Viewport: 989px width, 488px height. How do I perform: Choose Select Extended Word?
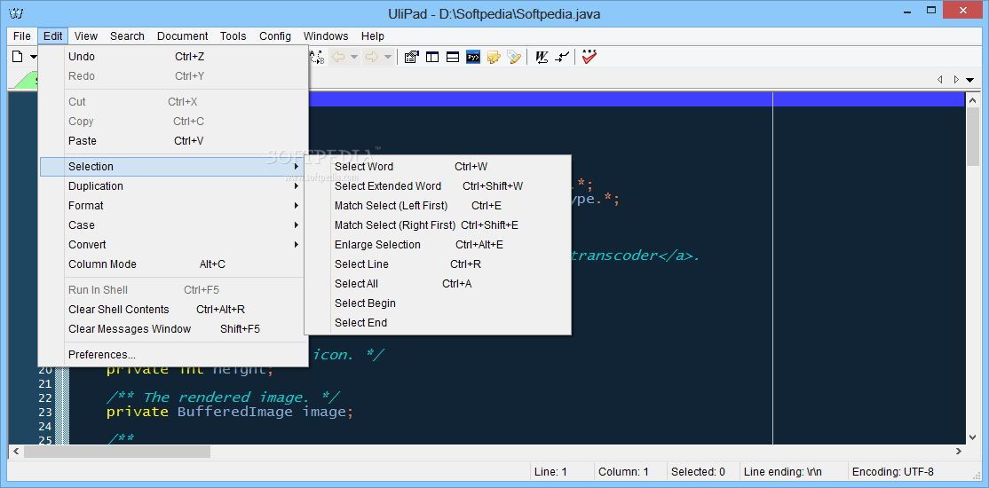(x=438, y=186)
